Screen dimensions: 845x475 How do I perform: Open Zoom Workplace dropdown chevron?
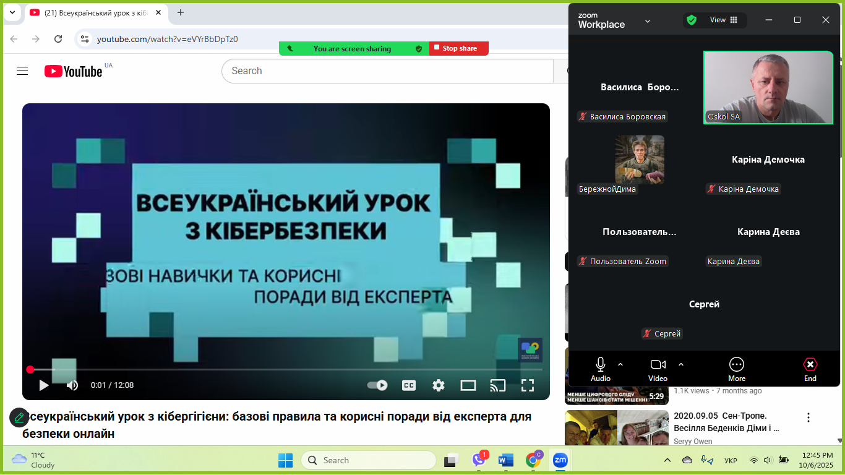tap(648, 20)
